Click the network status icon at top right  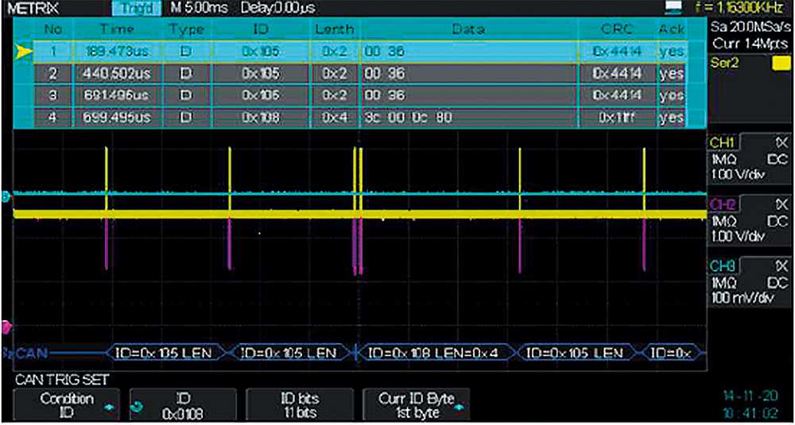pyautogui.click(x=674, y=8)
